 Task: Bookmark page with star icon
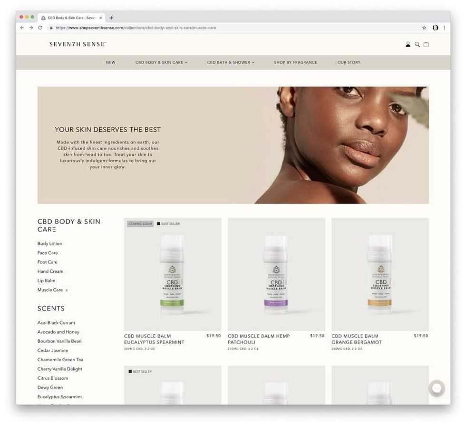point(424,28)
